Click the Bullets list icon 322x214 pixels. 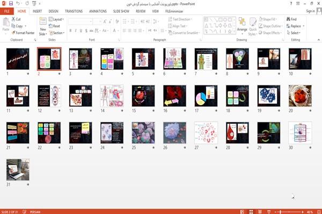coord(125,21)
